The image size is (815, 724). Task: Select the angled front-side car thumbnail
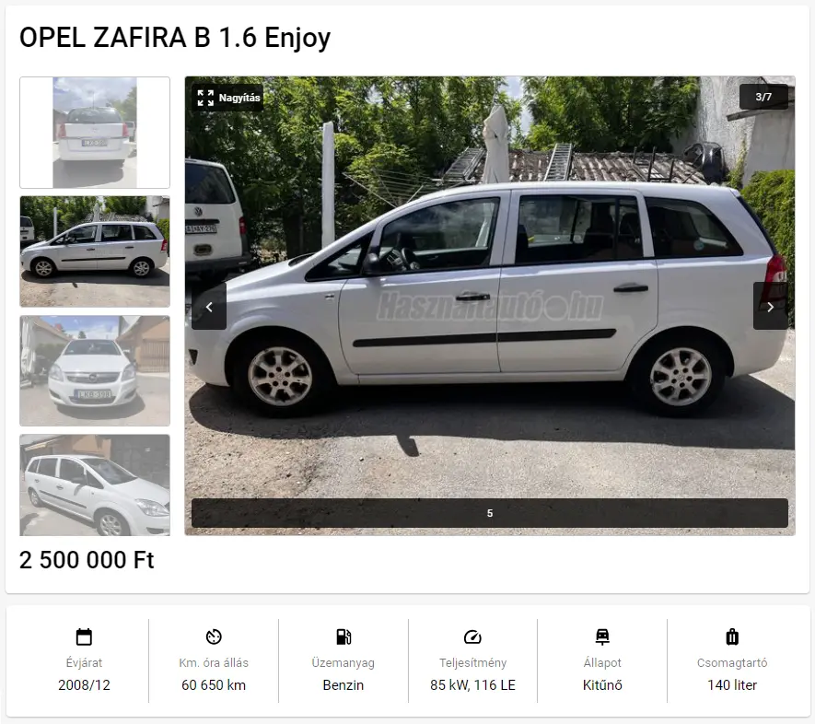click(x=95, y=485)
